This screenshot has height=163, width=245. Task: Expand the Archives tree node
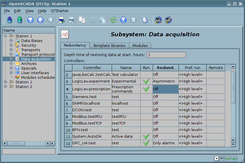[x=11, y=64]
